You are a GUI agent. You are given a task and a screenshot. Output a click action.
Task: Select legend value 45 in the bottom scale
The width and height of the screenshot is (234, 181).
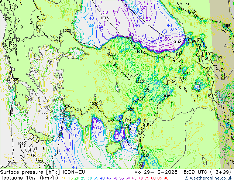click(x=109, y=178)
